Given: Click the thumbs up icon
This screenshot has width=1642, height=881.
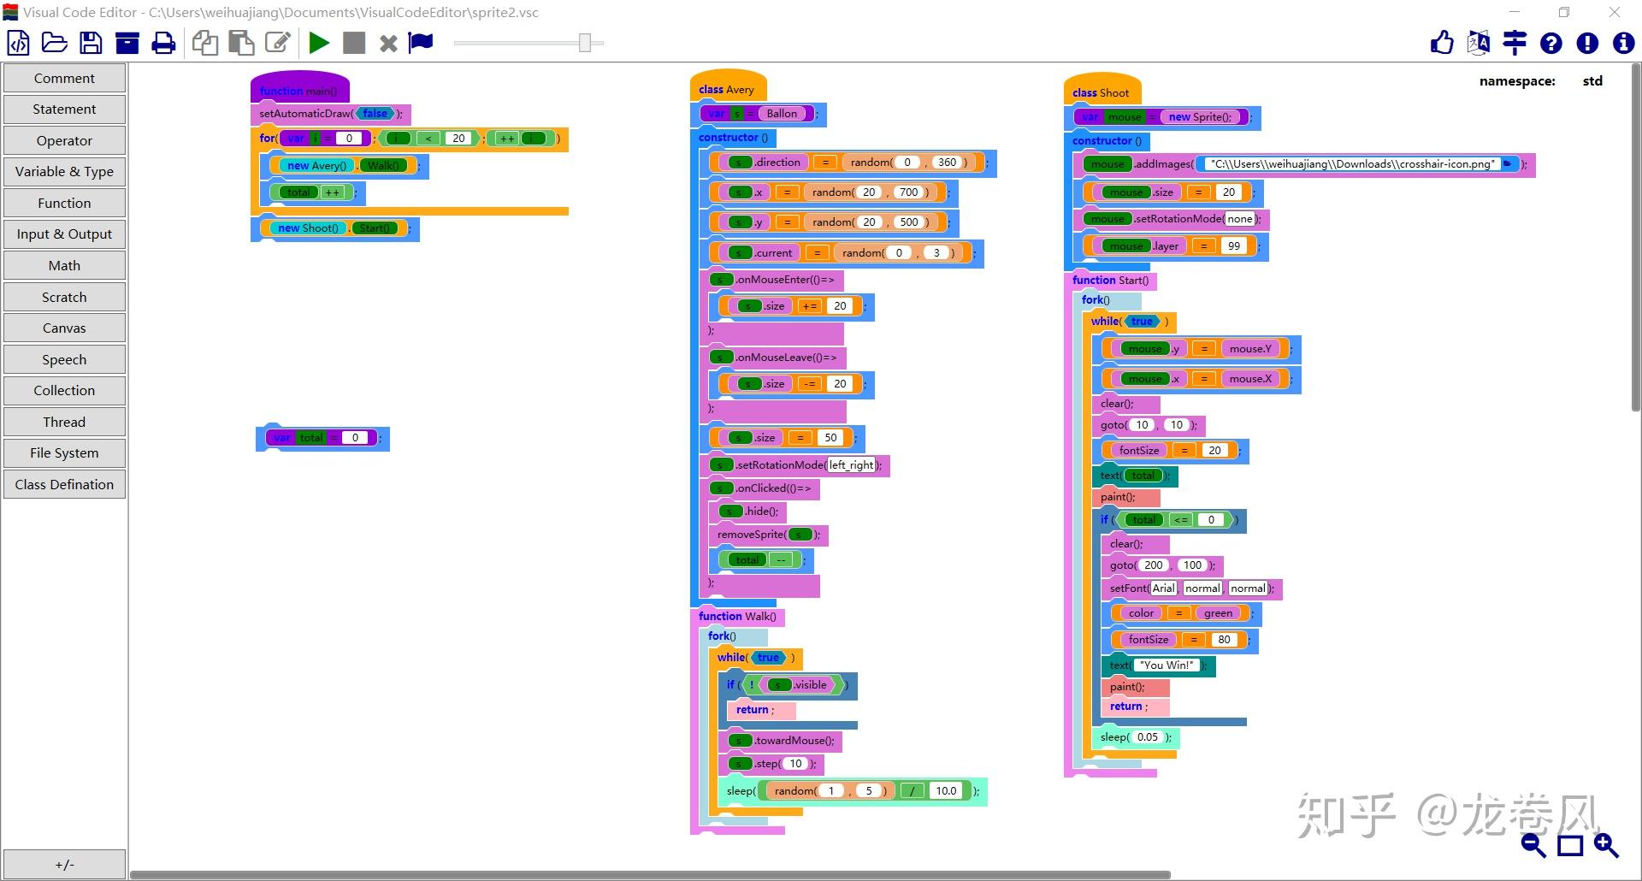Looking at the screenshot, I should (1442, 43).
